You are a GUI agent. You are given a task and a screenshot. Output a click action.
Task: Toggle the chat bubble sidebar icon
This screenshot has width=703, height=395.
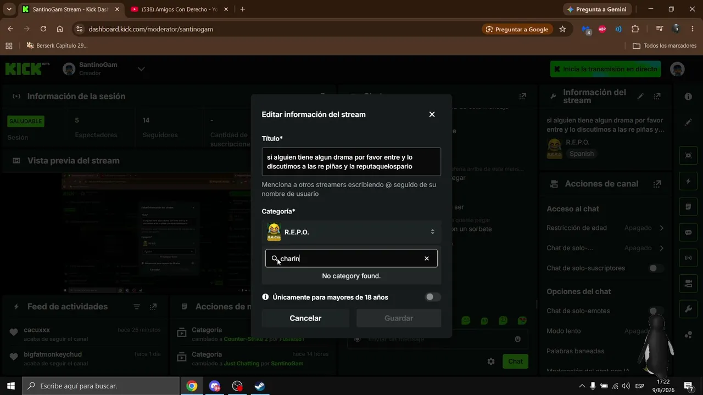tap(688, 232)
